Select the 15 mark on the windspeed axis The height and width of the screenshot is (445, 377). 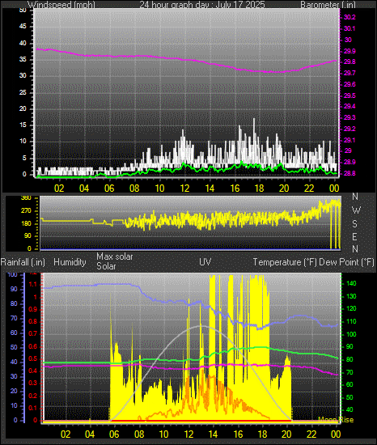[23, 125]
